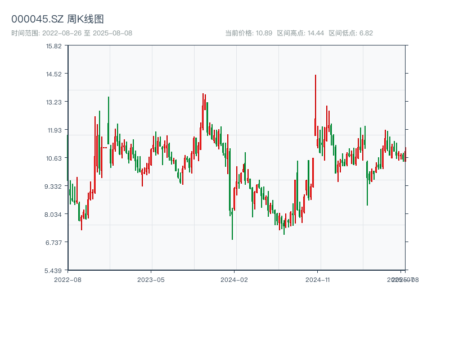Click the 13.23 y-axis label
This screenshot has width=450, height=337.
click(x=54, y=102)
